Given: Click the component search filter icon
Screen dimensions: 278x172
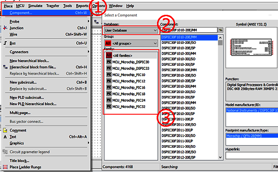Looking at the screenshot, I should (221, 30).
